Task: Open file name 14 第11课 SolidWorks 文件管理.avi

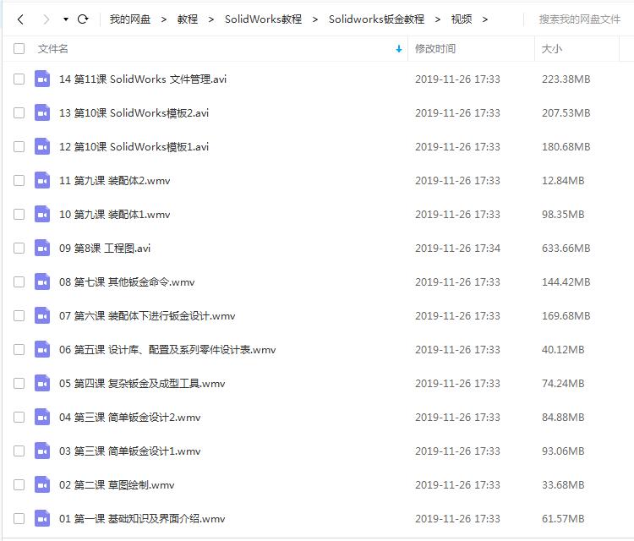Action: coord(143,79)
